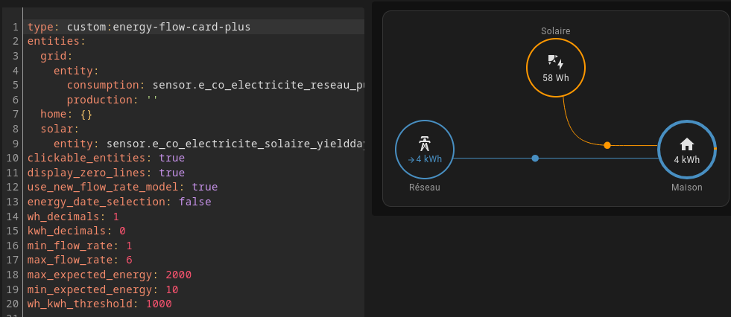
Task: Open the Maison 4 kWh value
Action: (x=687, y=160)
